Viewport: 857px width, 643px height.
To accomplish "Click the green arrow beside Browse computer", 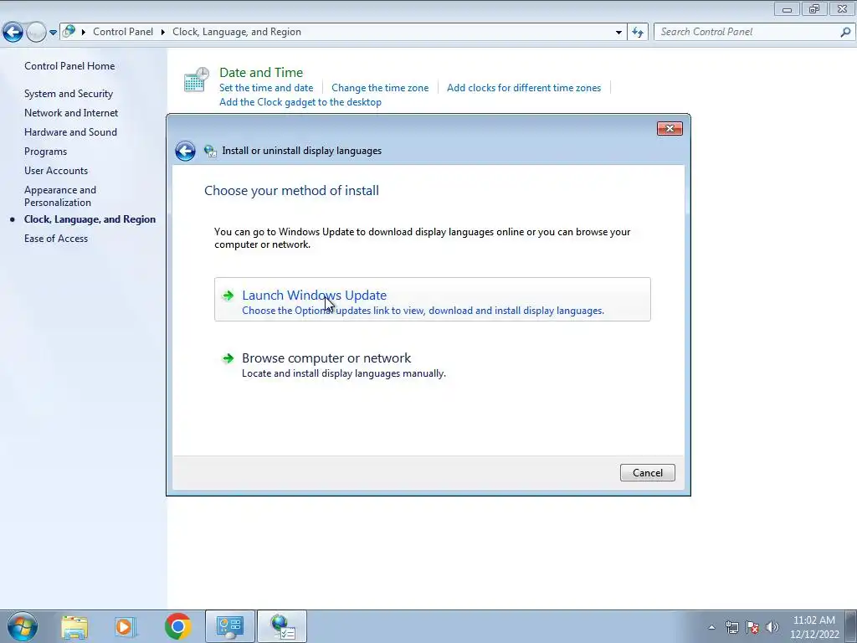I will tap(228, 358).
